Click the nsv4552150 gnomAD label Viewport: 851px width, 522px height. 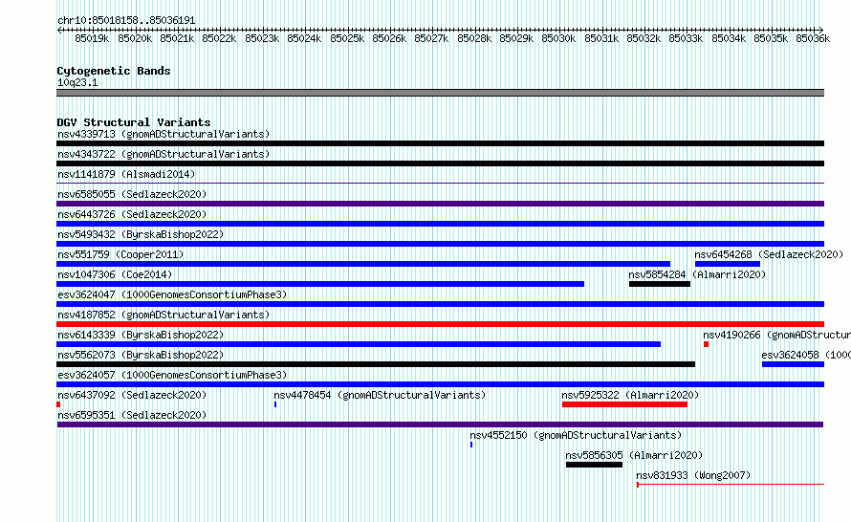click(x=576, y=435)
